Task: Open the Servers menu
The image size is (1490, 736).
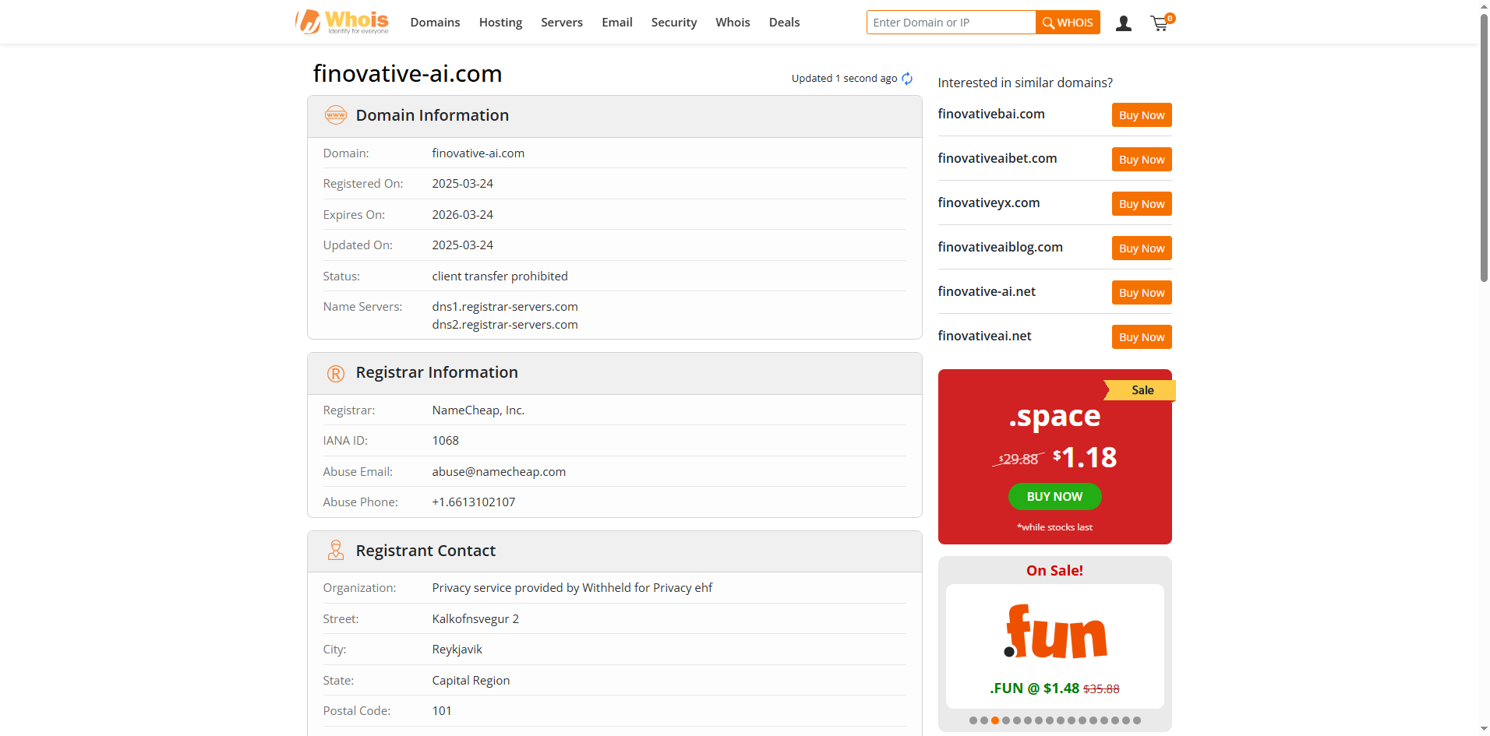Action: 562,23
